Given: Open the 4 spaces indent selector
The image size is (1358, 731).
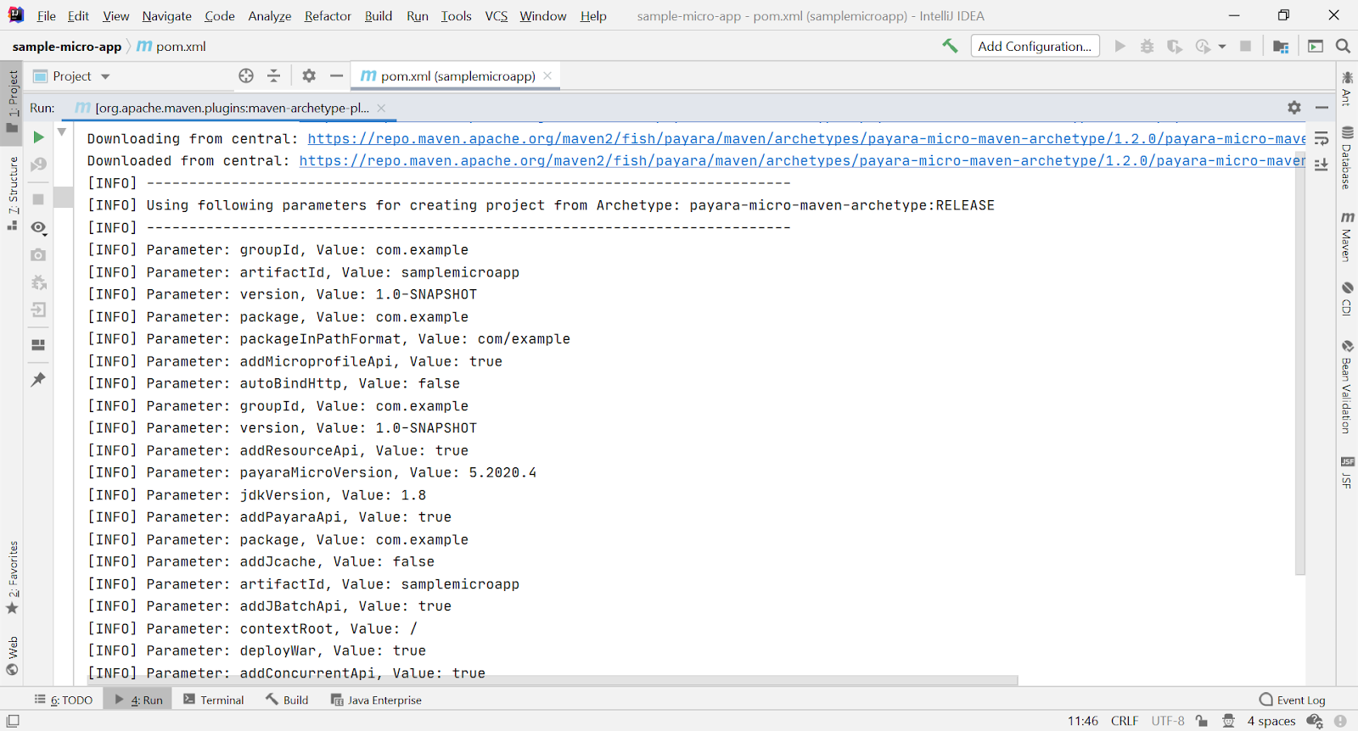Looking at the screenshot, I should tap(1271, 721).
